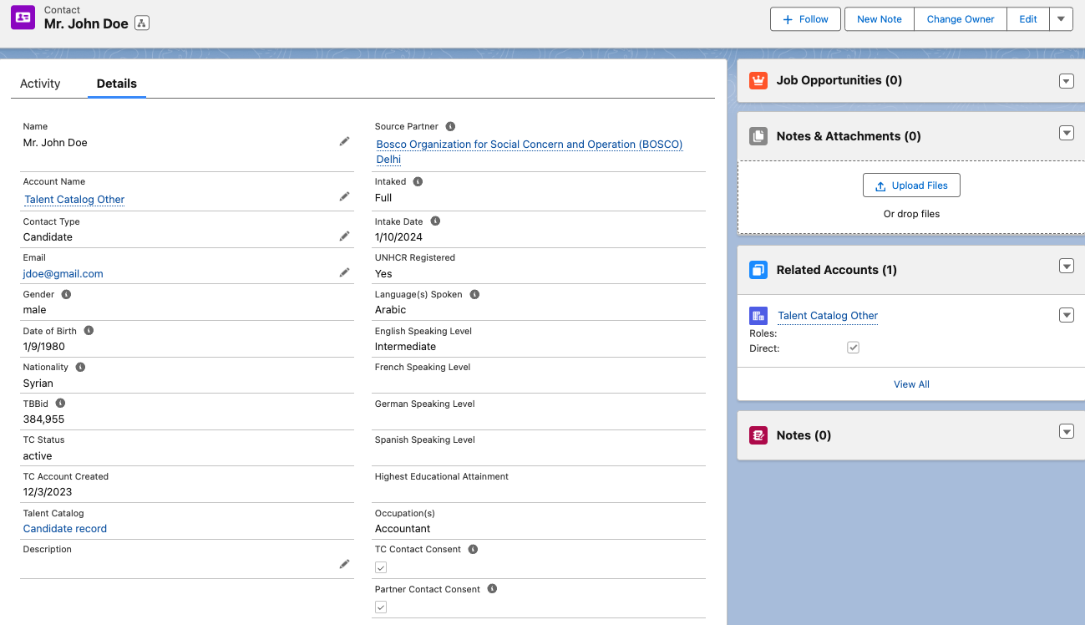Viewport: 1085px width, 625px height.
Task: Open the jdoe@gmail.com email link
Action: pos(63,273)
